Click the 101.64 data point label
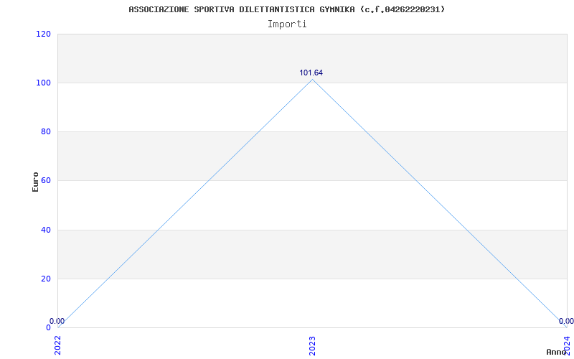Image resolution: width=574 pixels, height=359 pixels. 311,73
